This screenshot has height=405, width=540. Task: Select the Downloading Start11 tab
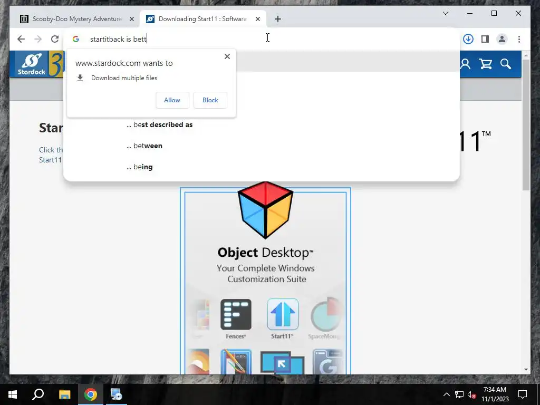(x=202, y=19)
